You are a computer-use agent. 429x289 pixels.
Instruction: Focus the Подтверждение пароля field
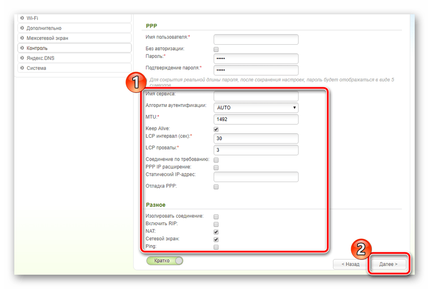[x=256, y=70]
